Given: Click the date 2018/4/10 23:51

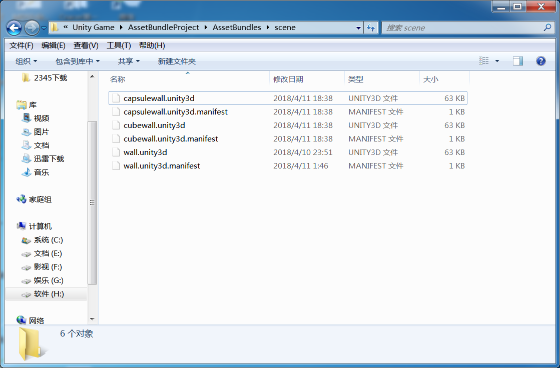Looking at the screenshot, I should click(303, 152).
